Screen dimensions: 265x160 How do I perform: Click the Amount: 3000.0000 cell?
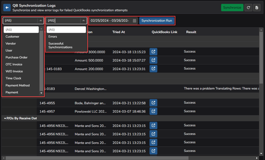pos(90,52)
